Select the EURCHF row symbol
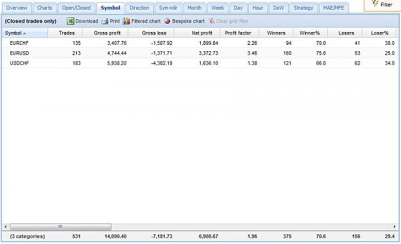The image size is (401, 244). [x=19, y=43]
